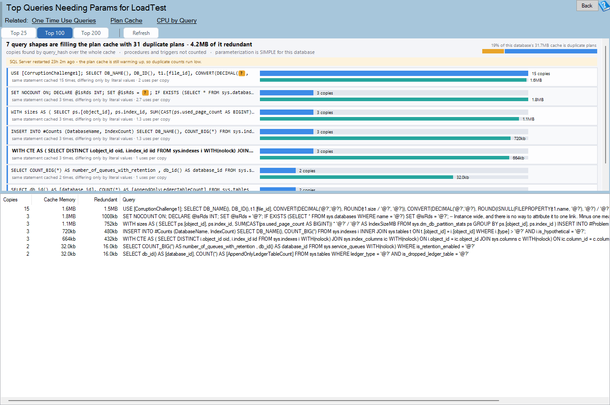Open the Plan Cache related link

[x=126, y=20]
